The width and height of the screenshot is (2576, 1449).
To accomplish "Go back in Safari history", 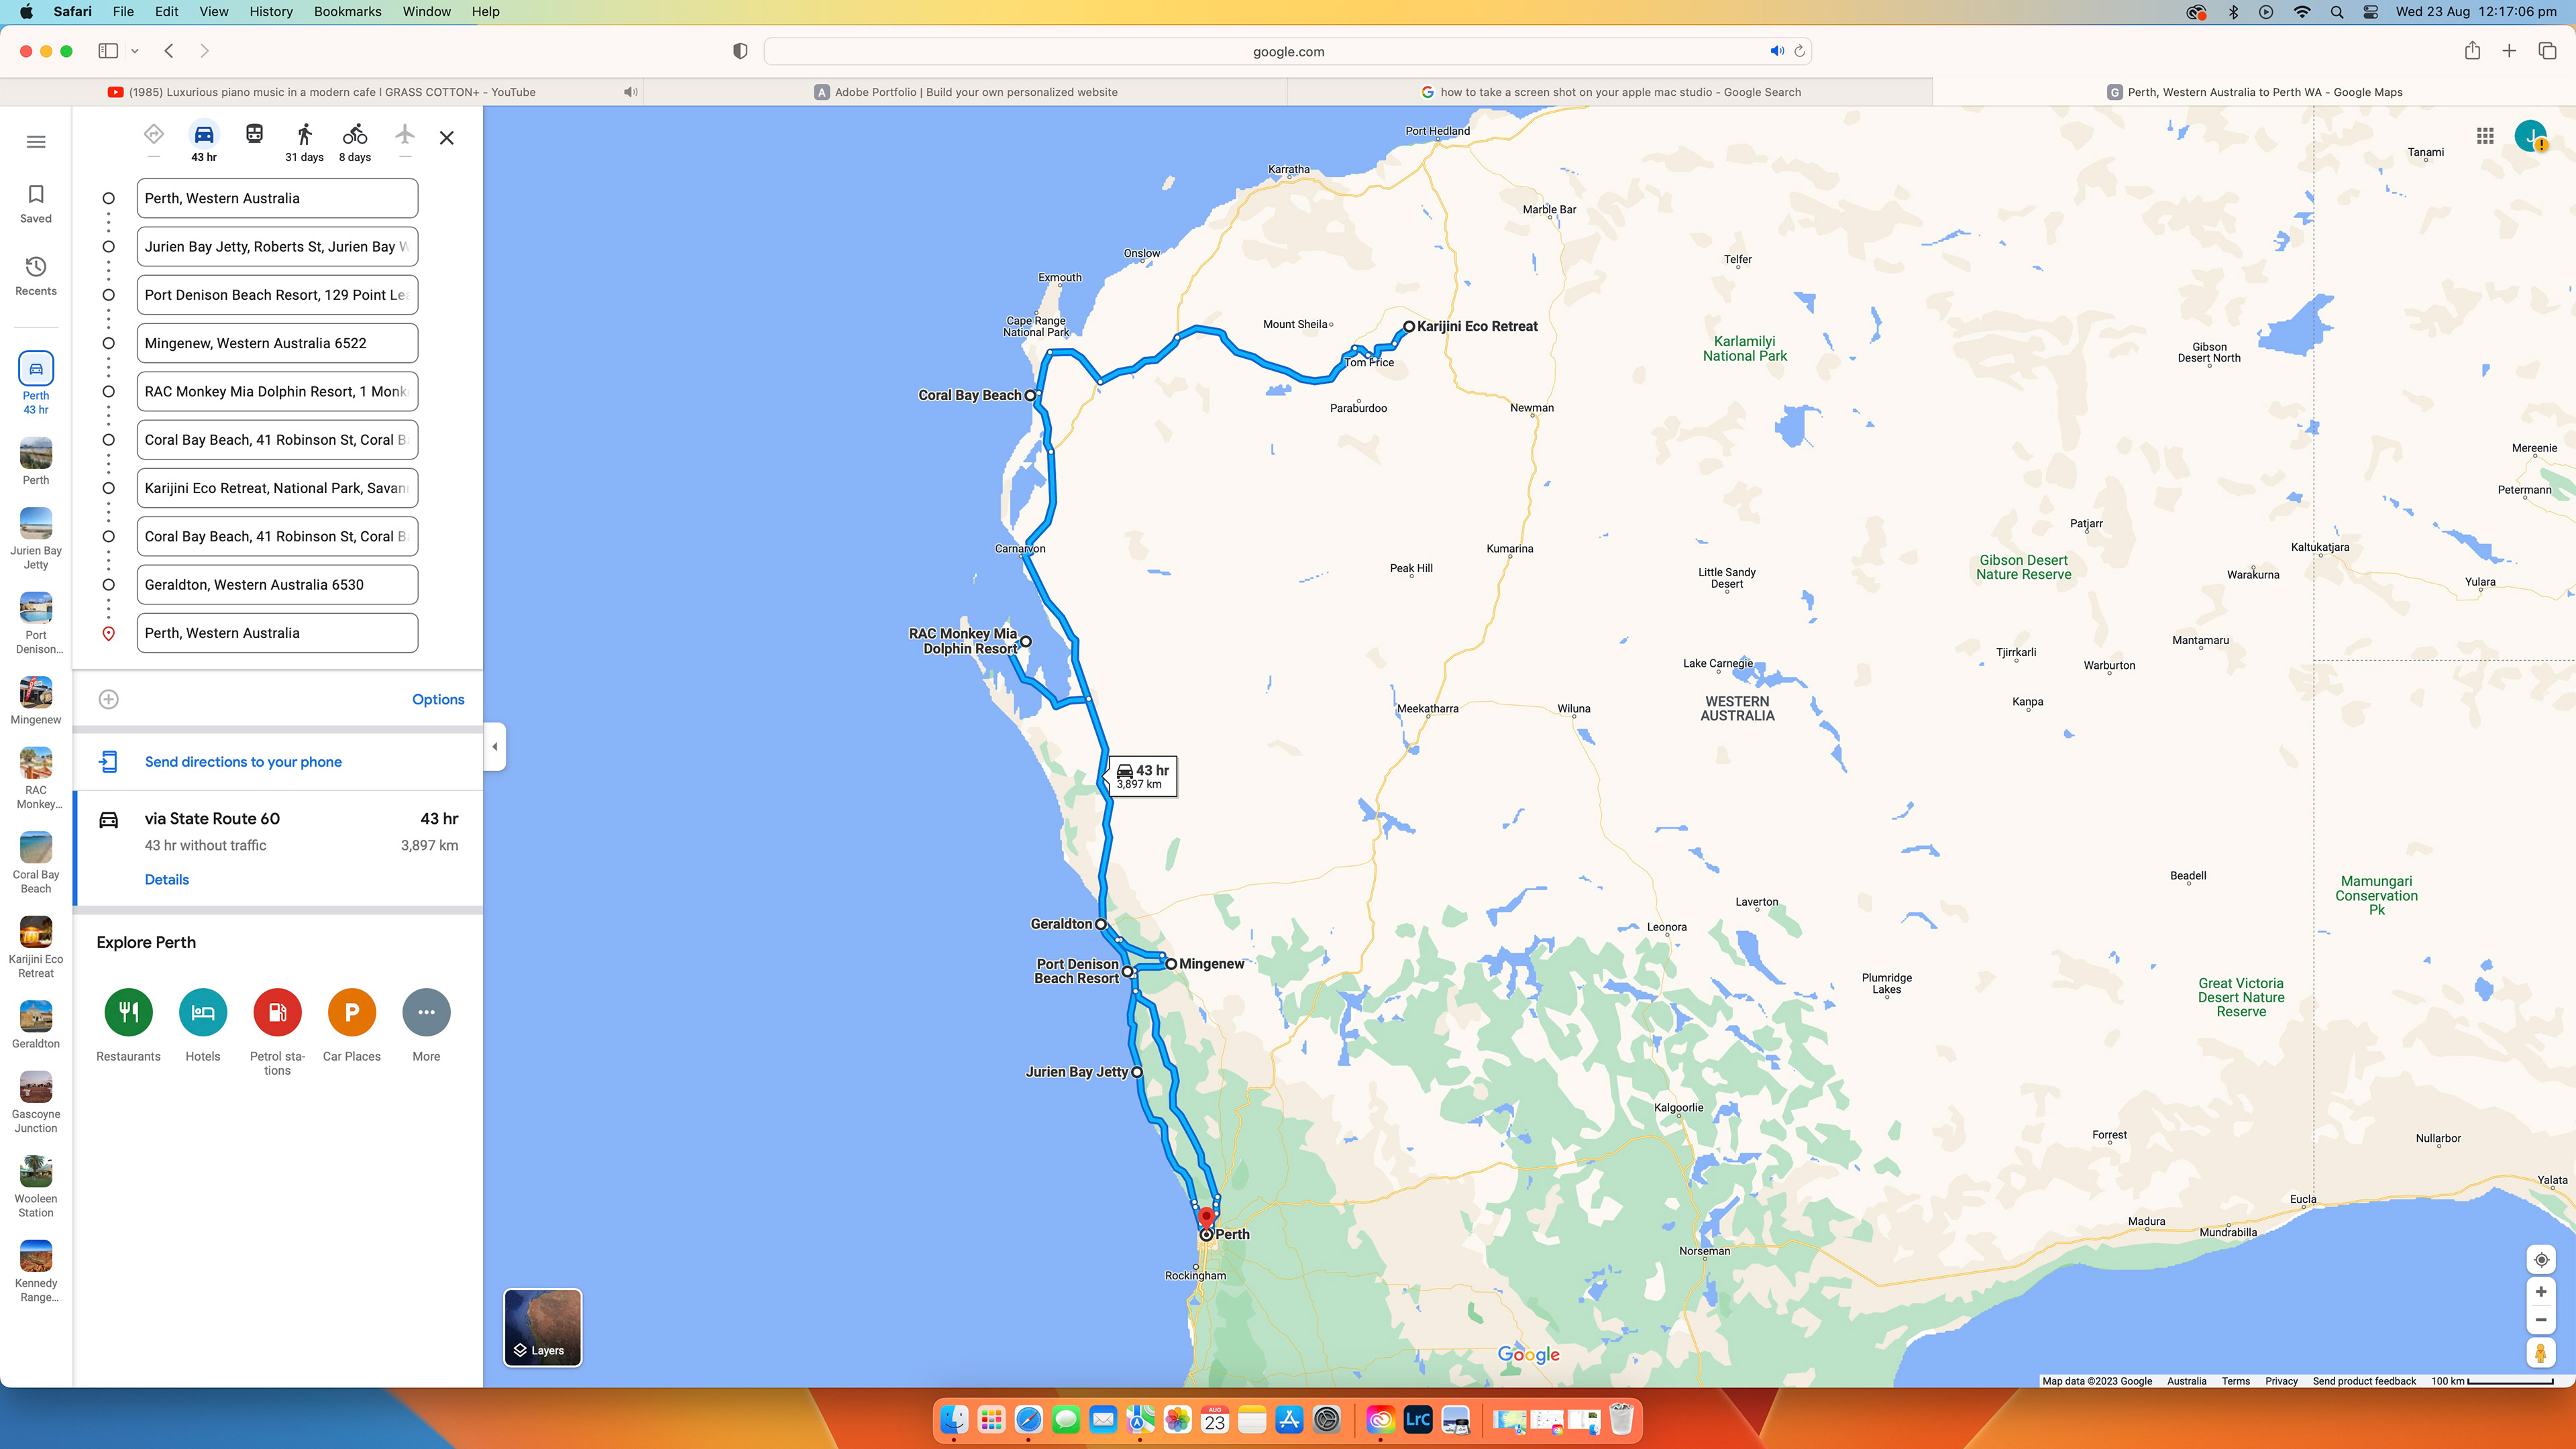I will [169, 51].
